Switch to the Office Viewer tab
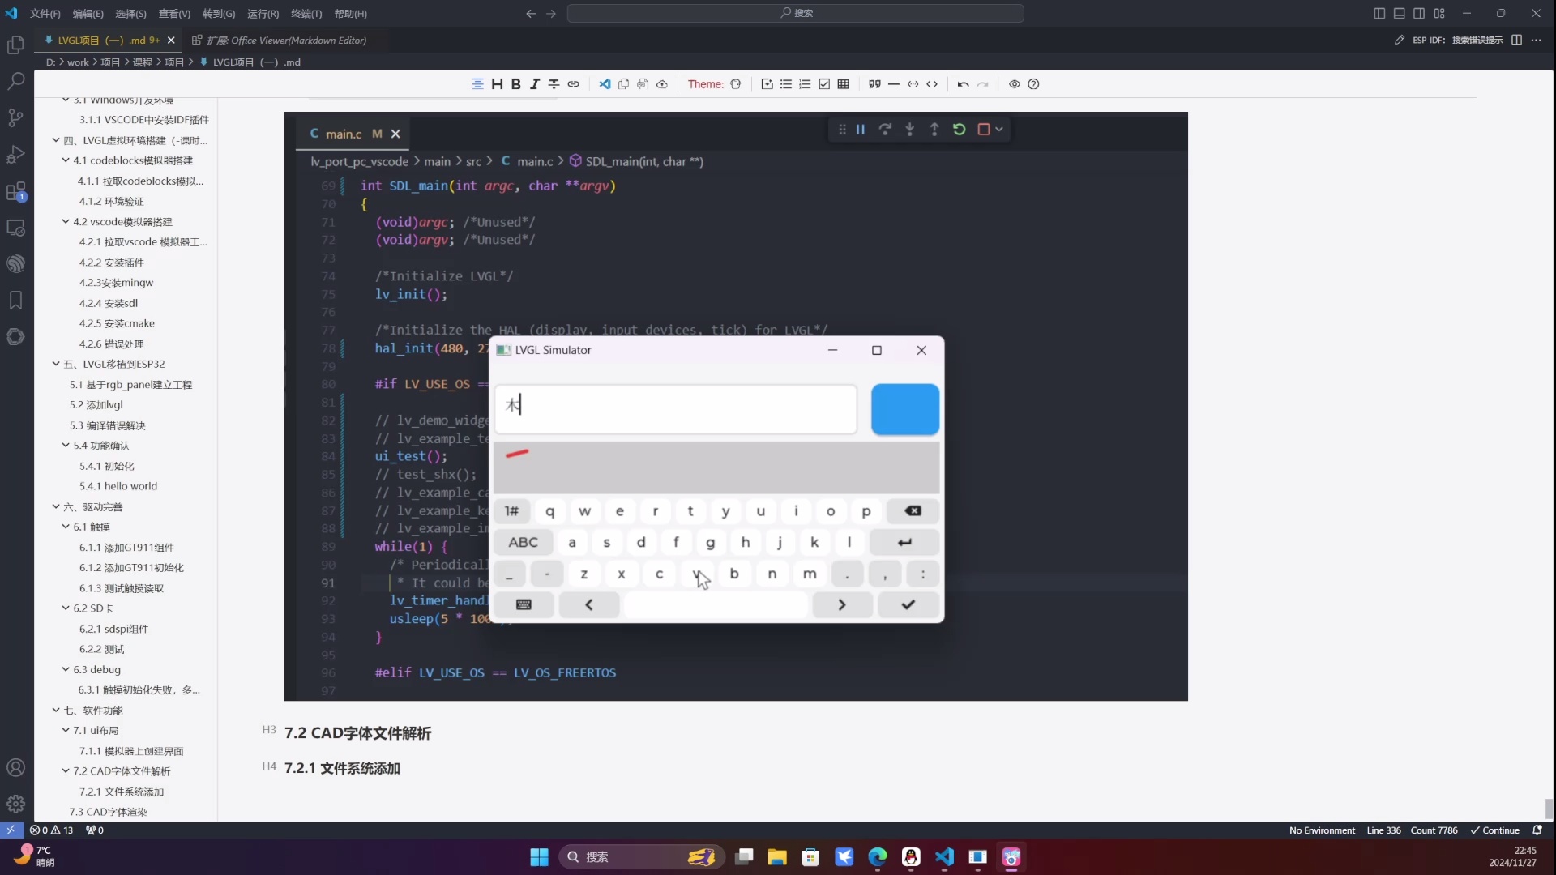The height and width of the screenshot is (875, 1556). tap(280, 40)
